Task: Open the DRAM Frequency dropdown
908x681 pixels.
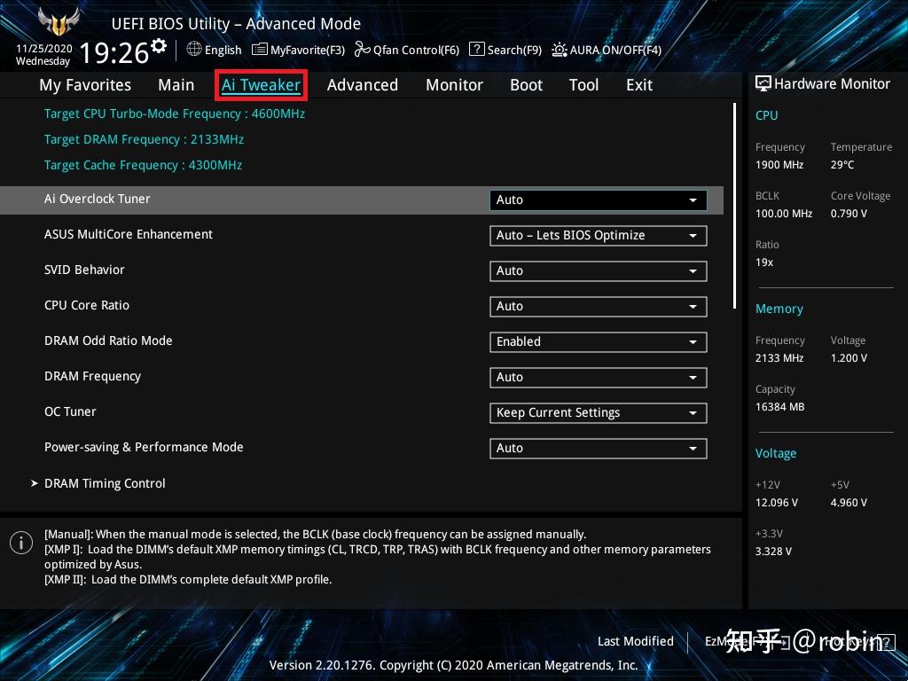Action: pyautogui.click(x=599, y=378)
